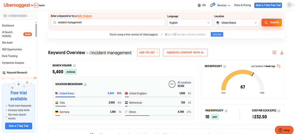The image size is (296, 134).
Task: Click the blue Upgrade button
Action: click(x=217, y=35)
